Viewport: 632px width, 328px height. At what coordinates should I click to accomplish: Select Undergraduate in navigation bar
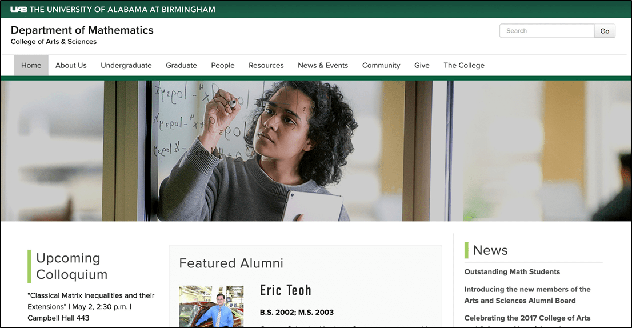[x=126, y=65]
